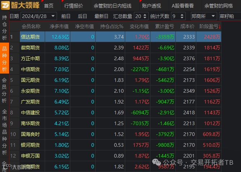Sort by 会员名称 column header
Image resolution: width=241 pixels, height=172 pixels.
(31, 26)
